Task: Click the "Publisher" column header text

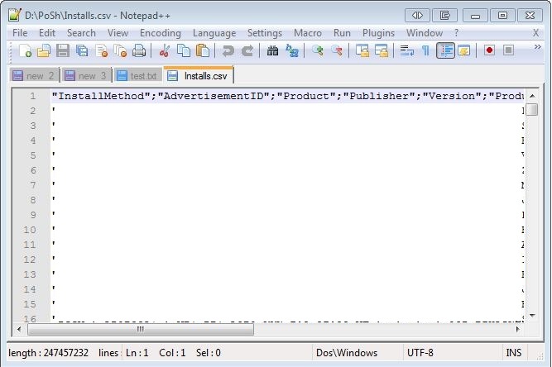Action: point(379,96)
